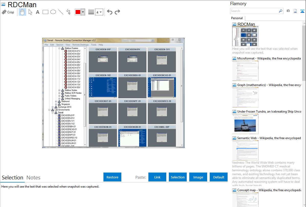Screen dimensions: 306x207
Task: Open the Personal tab
Action: (237, 18)
